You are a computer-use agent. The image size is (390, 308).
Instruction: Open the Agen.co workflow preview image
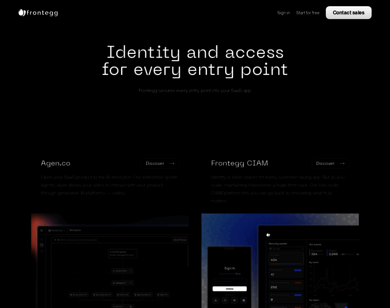[110, 261]
